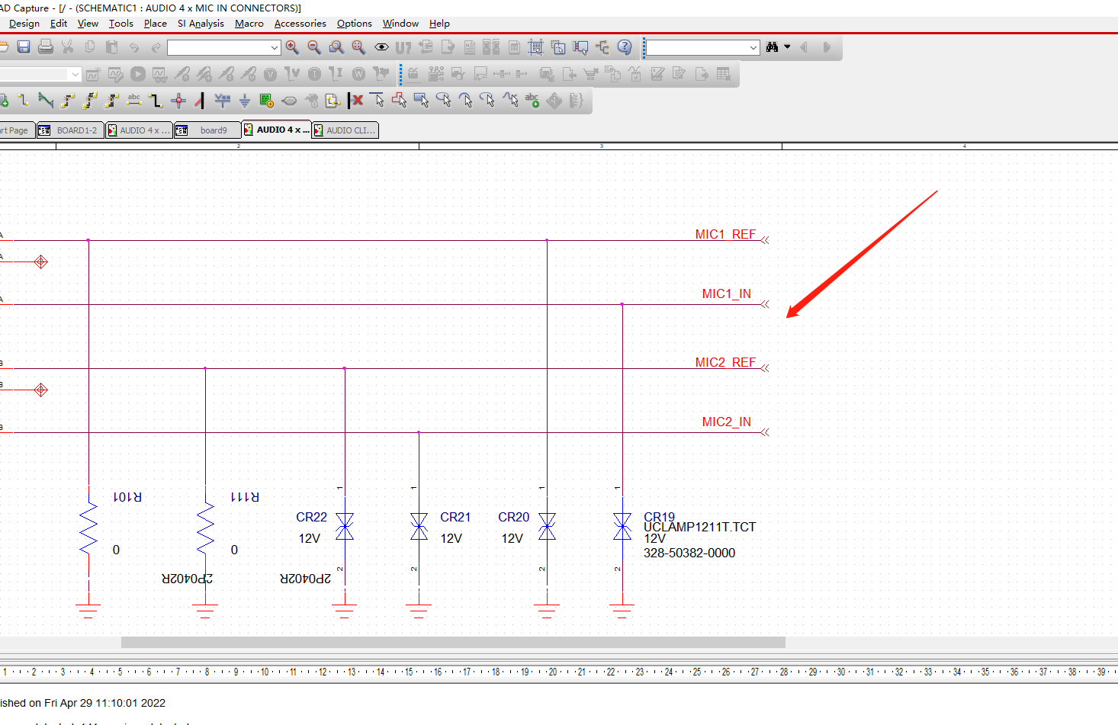Click the eye fisheye view icon

(x=381, y=47)
